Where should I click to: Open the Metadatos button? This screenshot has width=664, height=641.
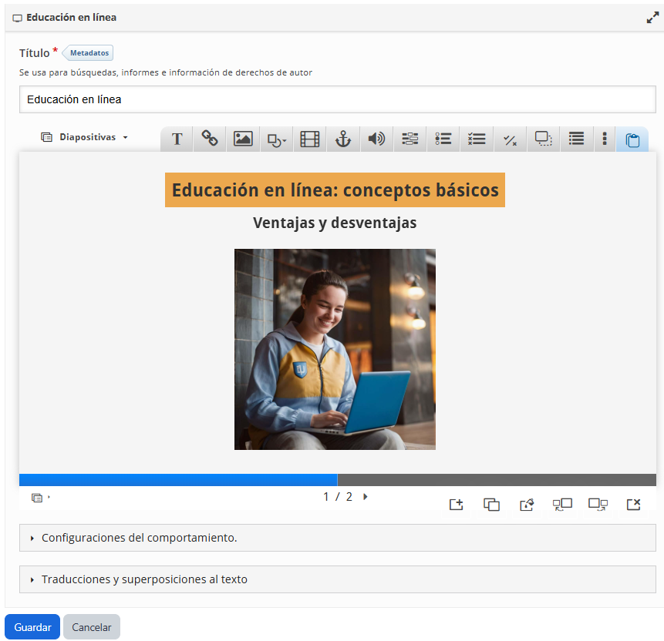(x=89, y=53)
